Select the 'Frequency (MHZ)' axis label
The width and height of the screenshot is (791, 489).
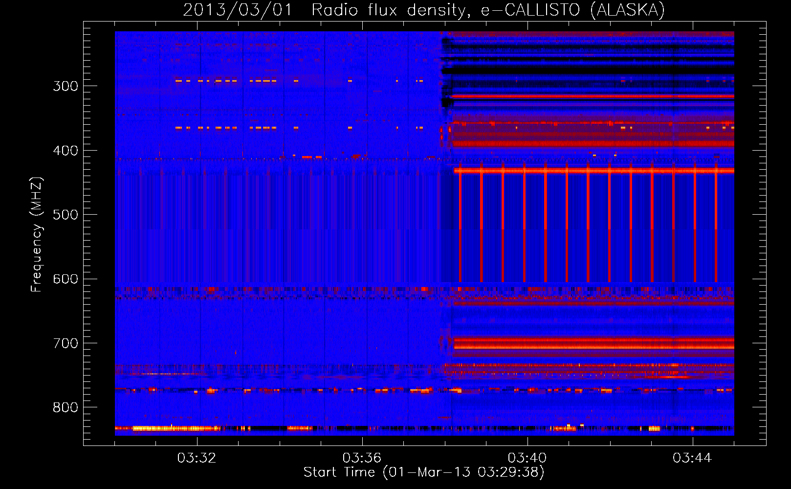pyautogui.click(x=37, y=234)
